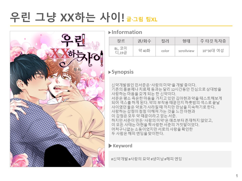Click the yellow divider line under title
242x181 pixels.
121,26
